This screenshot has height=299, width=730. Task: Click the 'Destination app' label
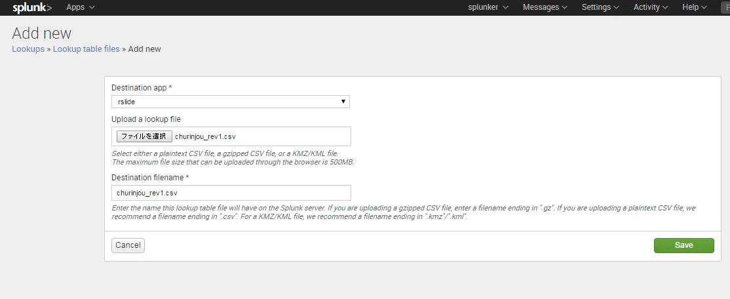(x=142, y=88)
